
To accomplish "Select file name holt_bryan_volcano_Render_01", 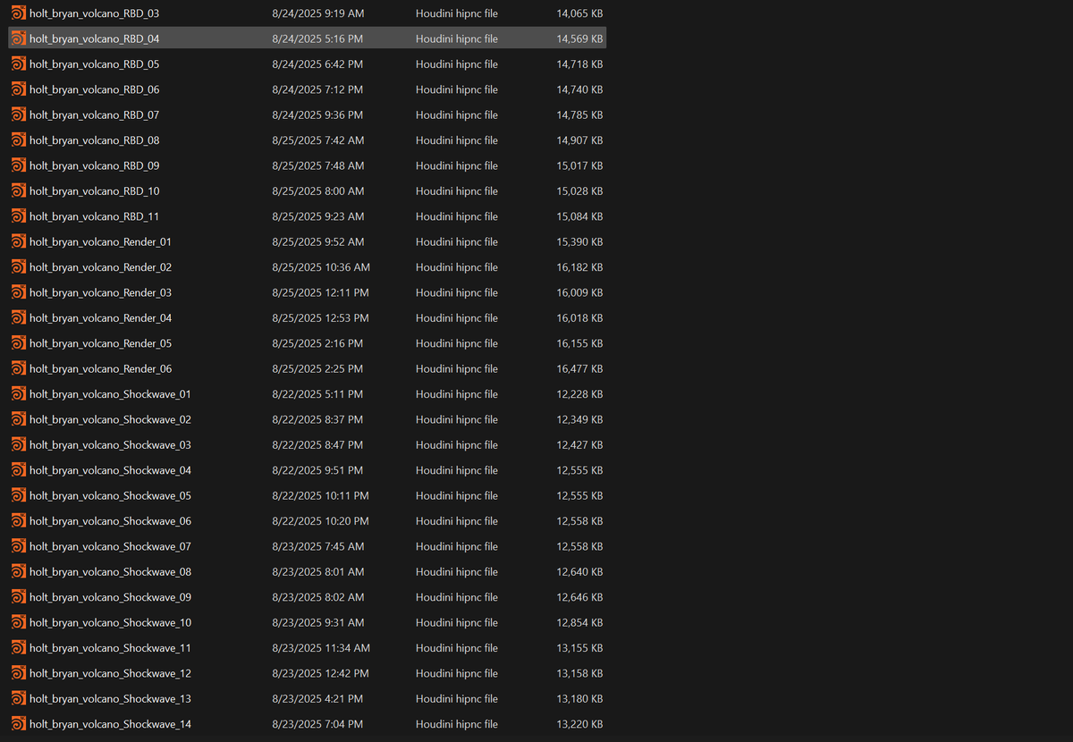I will 100,241.
